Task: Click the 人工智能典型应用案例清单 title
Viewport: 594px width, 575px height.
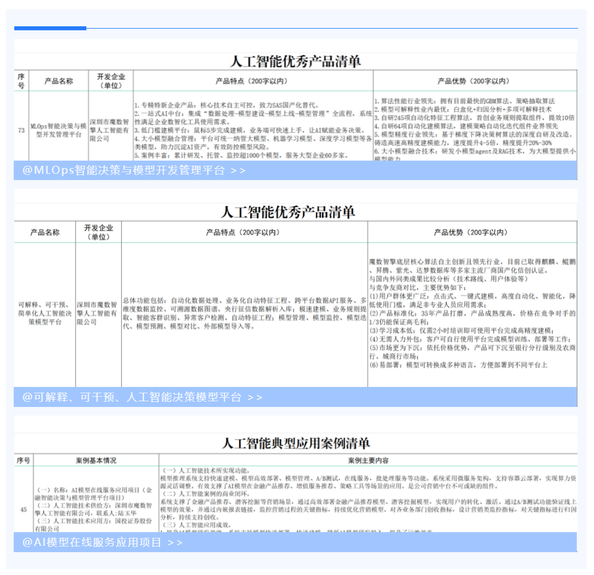Action: point(296,443)
